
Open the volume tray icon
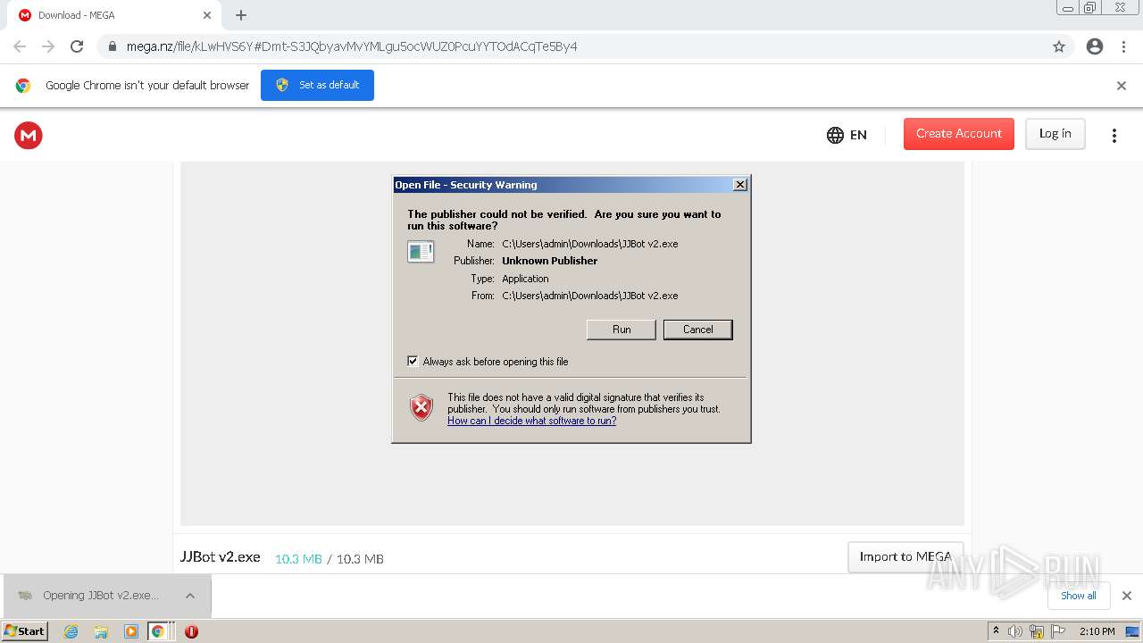click(x=1015, y=631)
